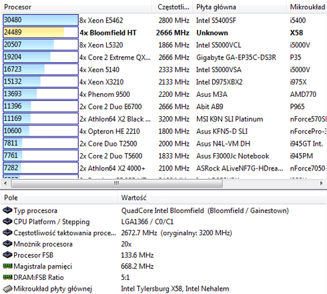Viewport: 327px width, 294px height.
Task: Select the 2x Core 2 Duo E6700 row
Action: point(165,106)
